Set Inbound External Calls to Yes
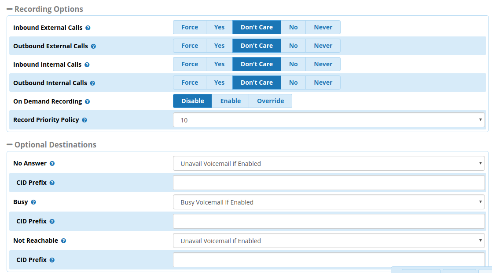 [x=219, y=27]
